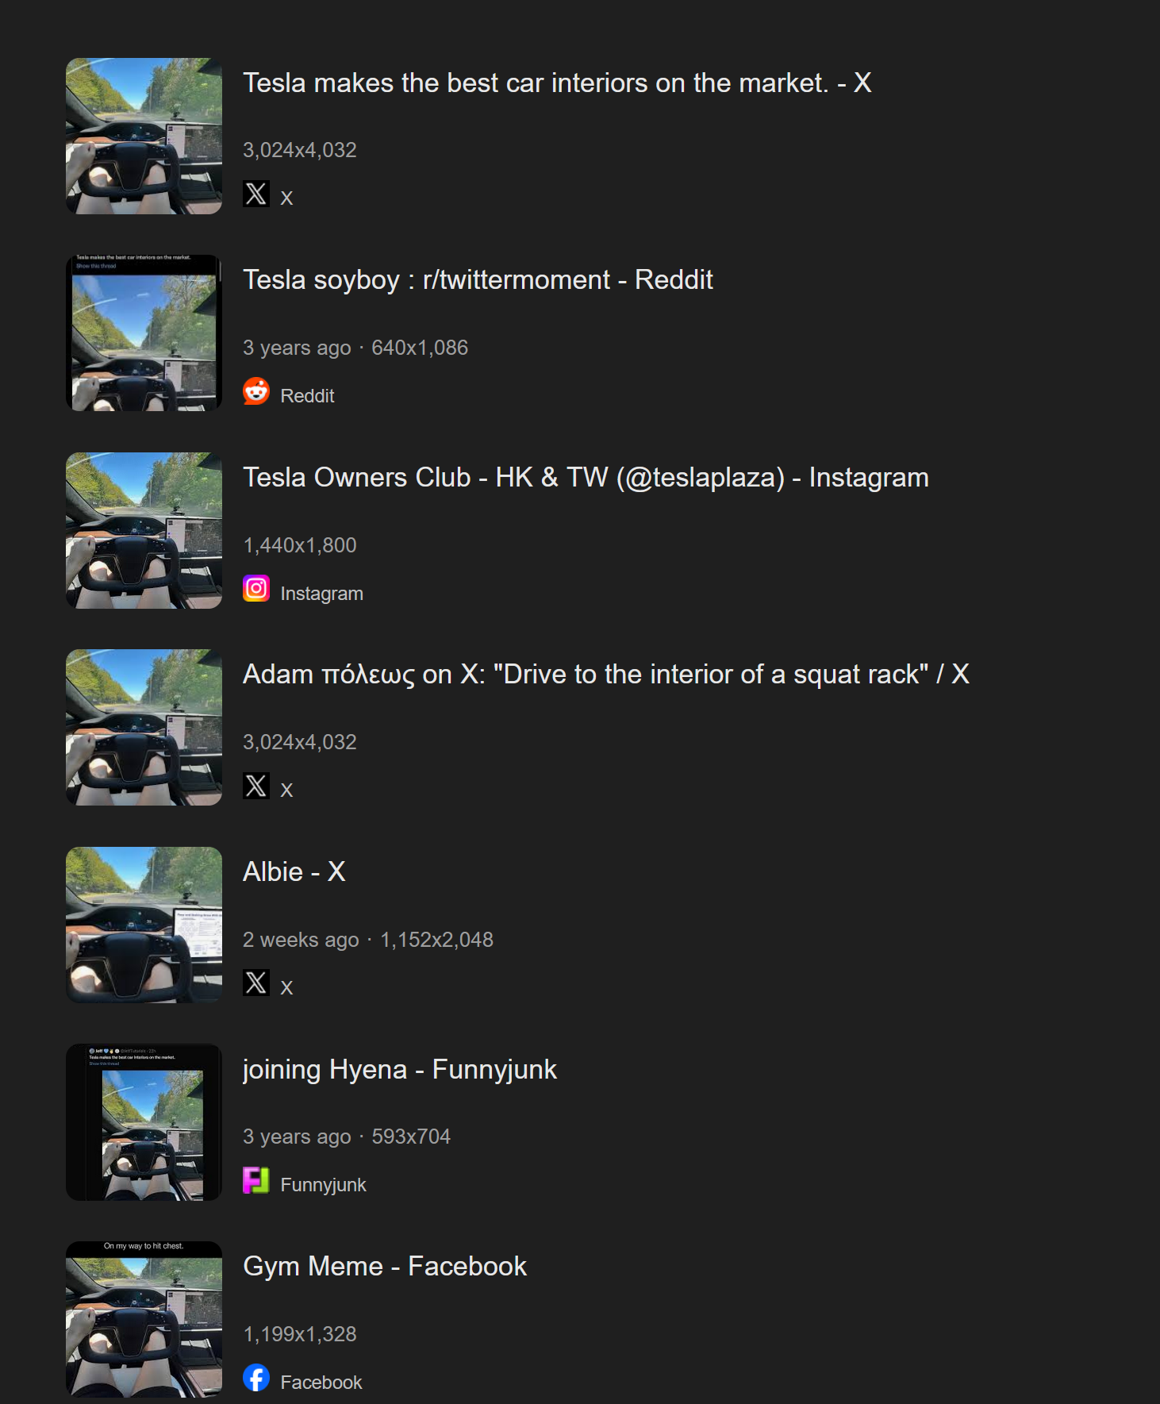Click "On my way to hit chest" thumbnail
This screenshot has width=1160, height=1404.
point(144,1319)
